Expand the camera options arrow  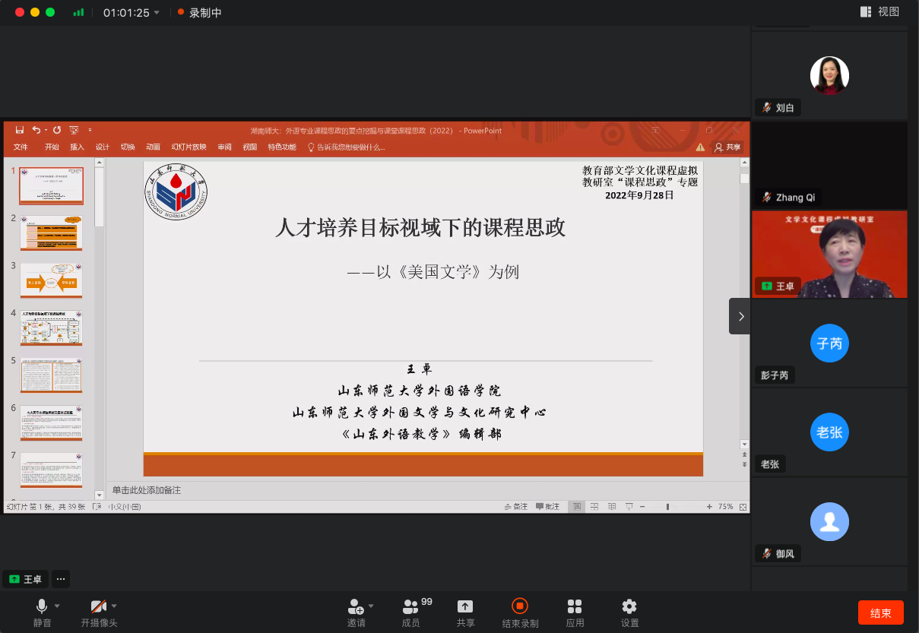pos(114,606)
